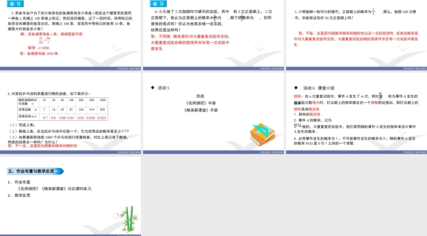Image resolution: width=427 pixels, height=236 pixels.
Task: Click the books and ruler illustration on 活动5 slide
Action: (x=263, y=135)
